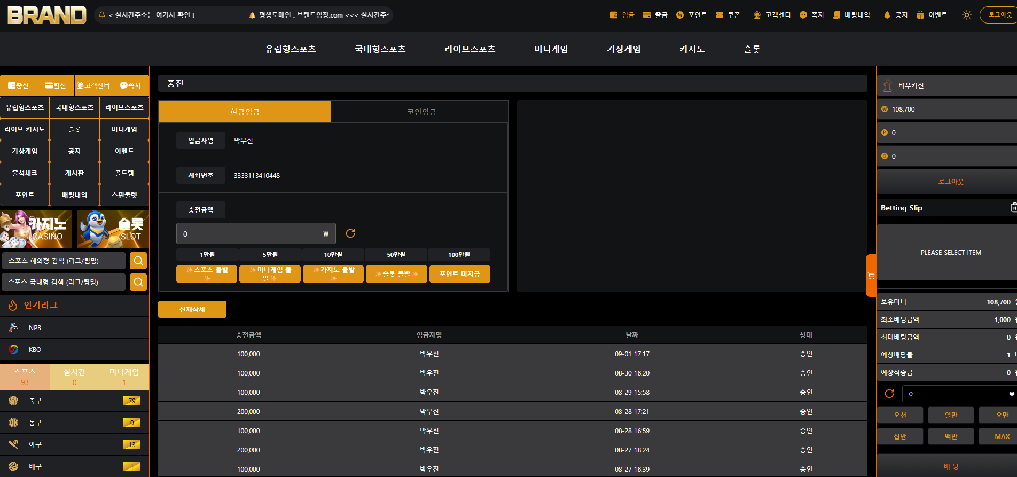Screen dimensions: 1017x477
Task: Click the 국내형 sports search magnifier icon
Action: tap(138, 282)
